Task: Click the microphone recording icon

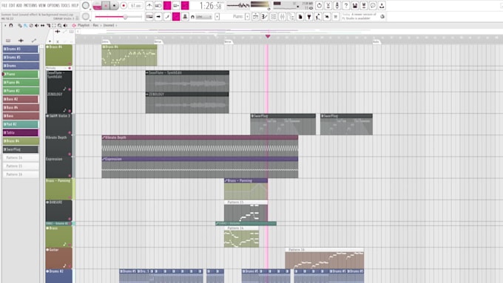Action: (337, 5)
